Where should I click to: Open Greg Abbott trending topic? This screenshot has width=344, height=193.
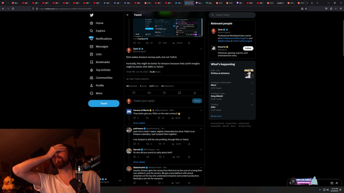[x=217, y=96]
